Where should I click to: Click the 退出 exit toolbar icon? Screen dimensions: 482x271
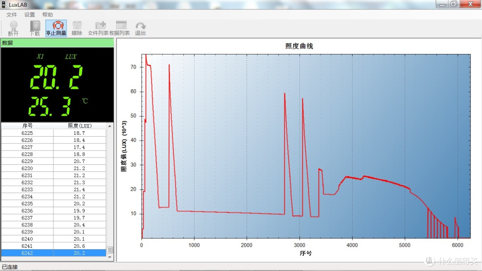click(140, 28)
